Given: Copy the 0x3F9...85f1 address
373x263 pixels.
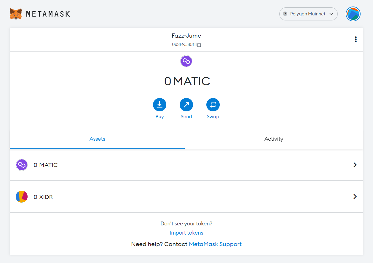Looking at the screenshot, I should 199,45.
